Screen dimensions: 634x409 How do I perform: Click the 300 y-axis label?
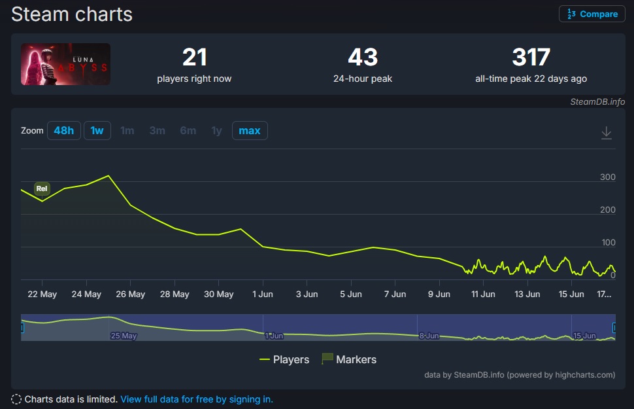[x=607, y=177]
